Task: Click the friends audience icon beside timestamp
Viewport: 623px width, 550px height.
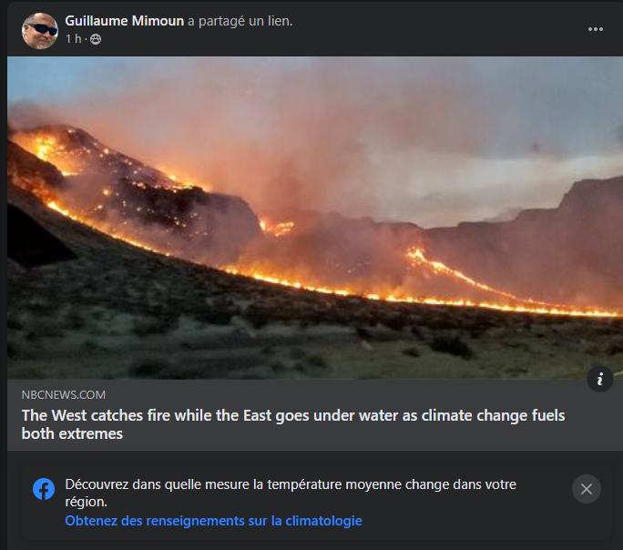Action: point(96,39)
